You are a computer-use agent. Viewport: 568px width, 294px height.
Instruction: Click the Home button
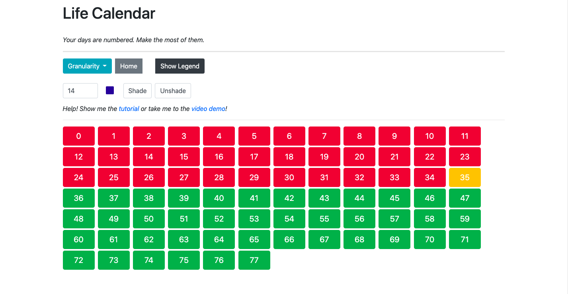129,66
